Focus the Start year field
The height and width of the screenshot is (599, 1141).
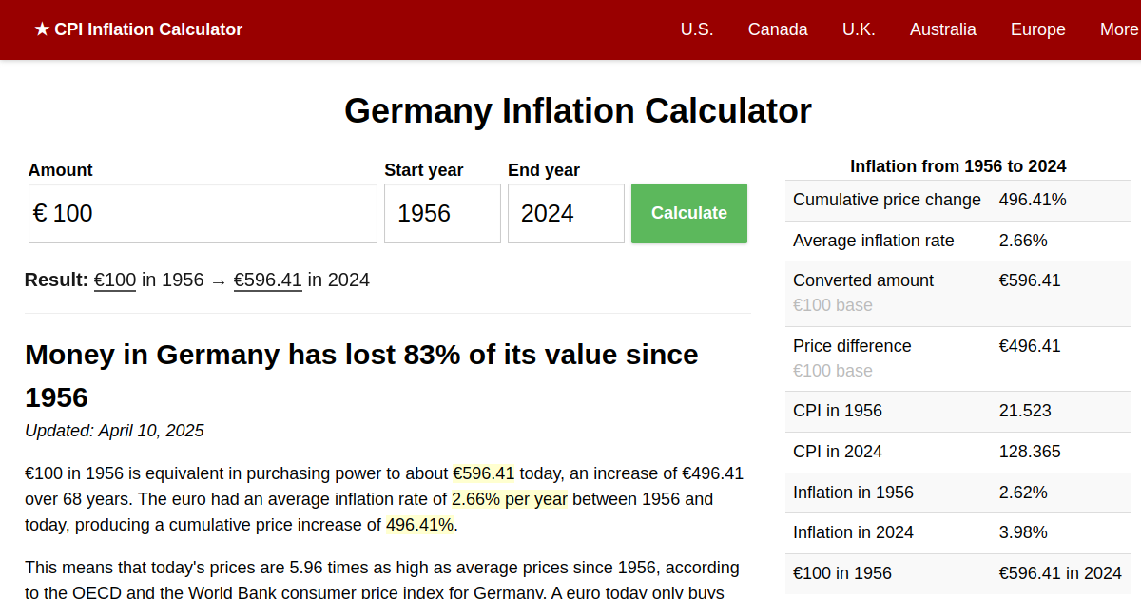[x=442, y=214]
